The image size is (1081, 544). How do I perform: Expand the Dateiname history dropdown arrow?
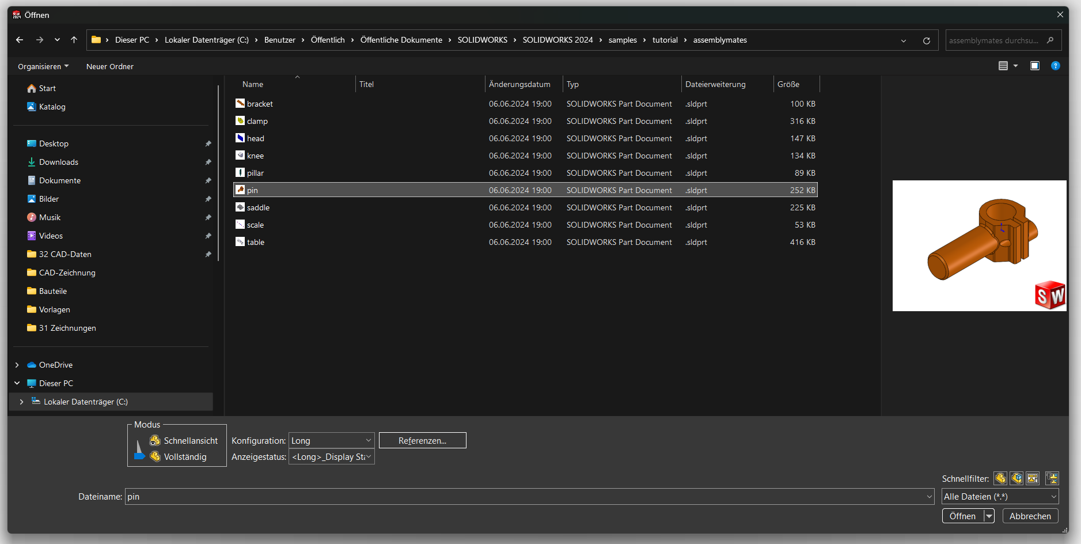coord(929,496)
